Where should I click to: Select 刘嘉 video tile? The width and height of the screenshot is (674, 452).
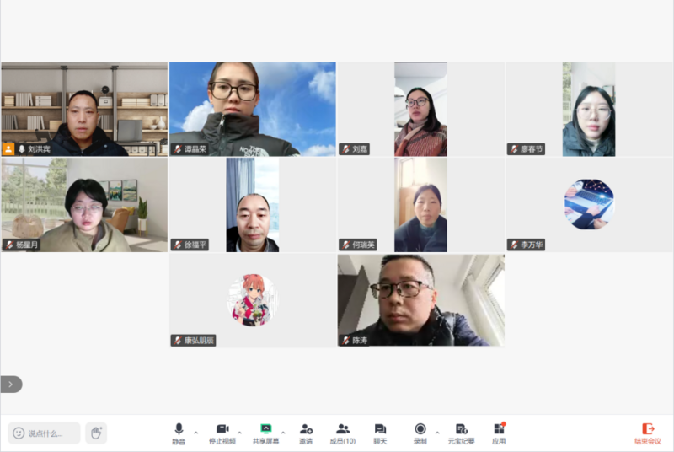coord(420,109)
